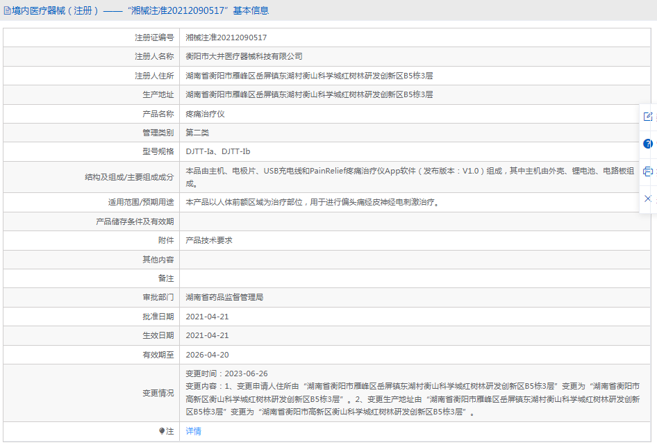Click the attachment value 产品技术要求
657x445 pixels.
pos(209,240)
